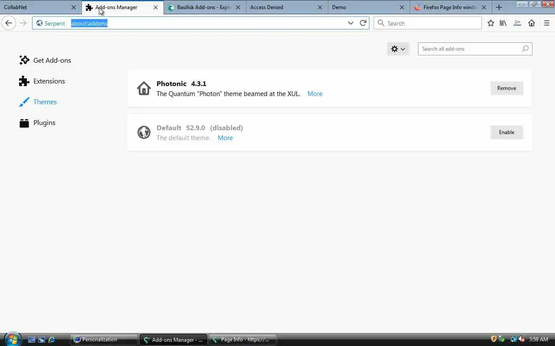Click the toolbar Search box

[428, 23]
